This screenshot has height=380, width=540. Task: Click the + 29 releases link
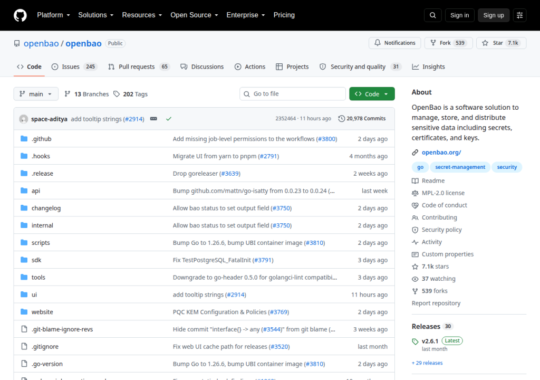pos(427,363)
